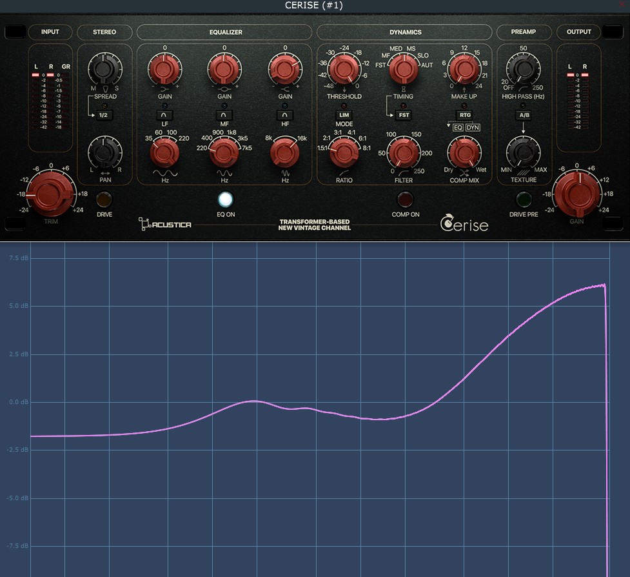Click the dynamics FILTER knob
The width and height of the screenshot is (630, 577).
404,153
